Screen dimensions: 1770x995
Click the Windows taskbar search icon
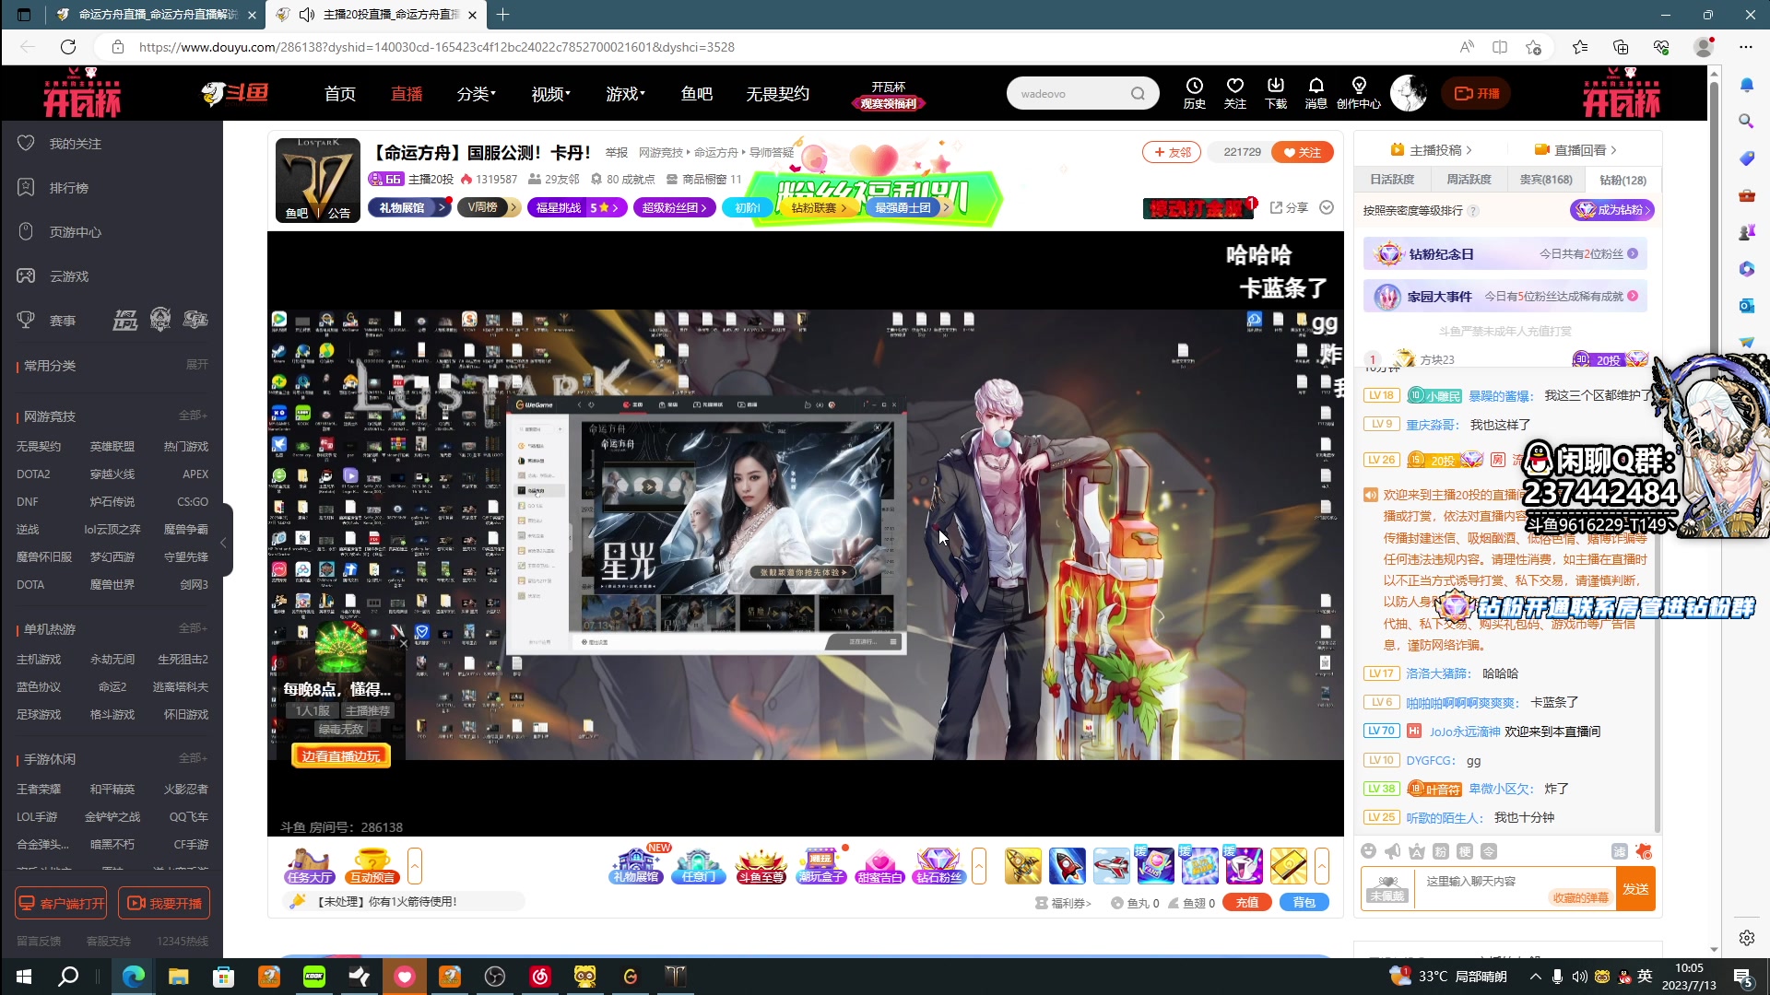[x=68, y=977]
